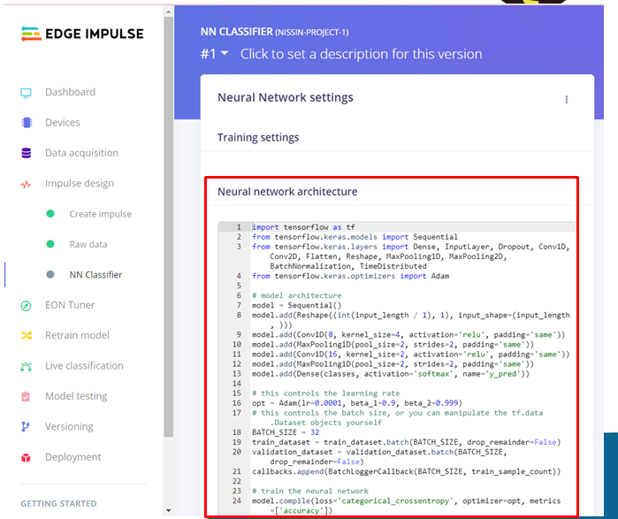The width and height of the screenshot is (618, 519).
Task: Click the EON Tuner compass icon
Action: tap(26, 305)
